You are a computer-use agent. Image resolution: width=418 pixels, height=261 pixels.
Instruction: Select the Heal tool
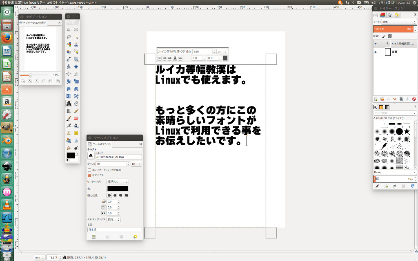[76, 133]
